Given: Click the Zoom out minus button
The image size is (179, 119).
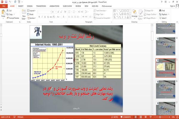Looking at the screenshot, I should coord(154,117).
